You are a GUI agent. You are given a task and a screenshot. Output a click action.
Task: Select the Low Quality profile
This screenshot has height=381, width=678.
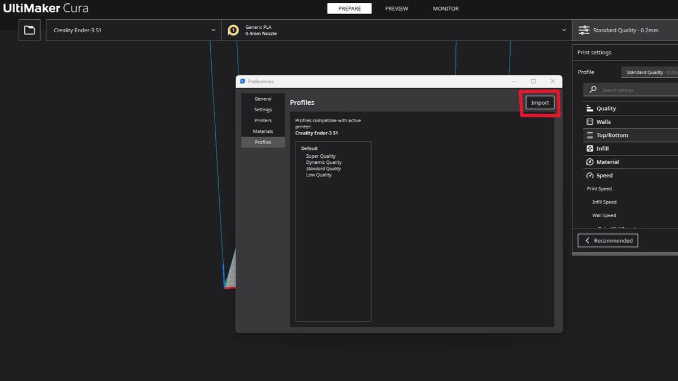(x=319, y=175)
